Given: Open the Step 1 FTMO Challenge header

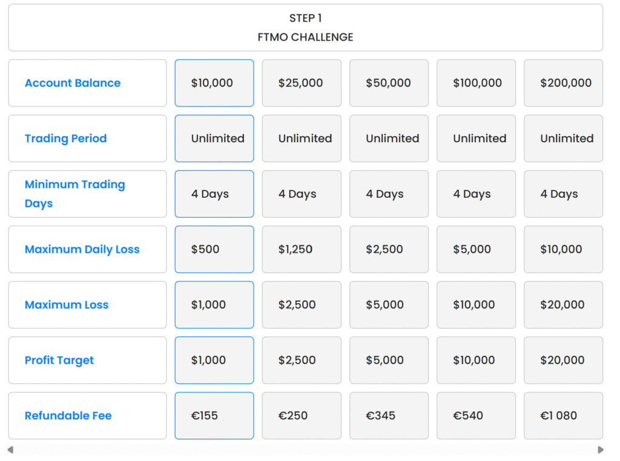Looking at the screenshot, I should click(305, 28).
